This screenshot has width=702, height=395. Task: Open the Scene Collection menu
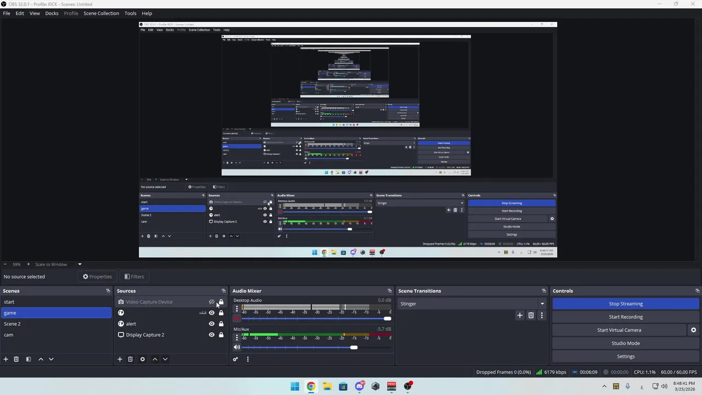101,13
